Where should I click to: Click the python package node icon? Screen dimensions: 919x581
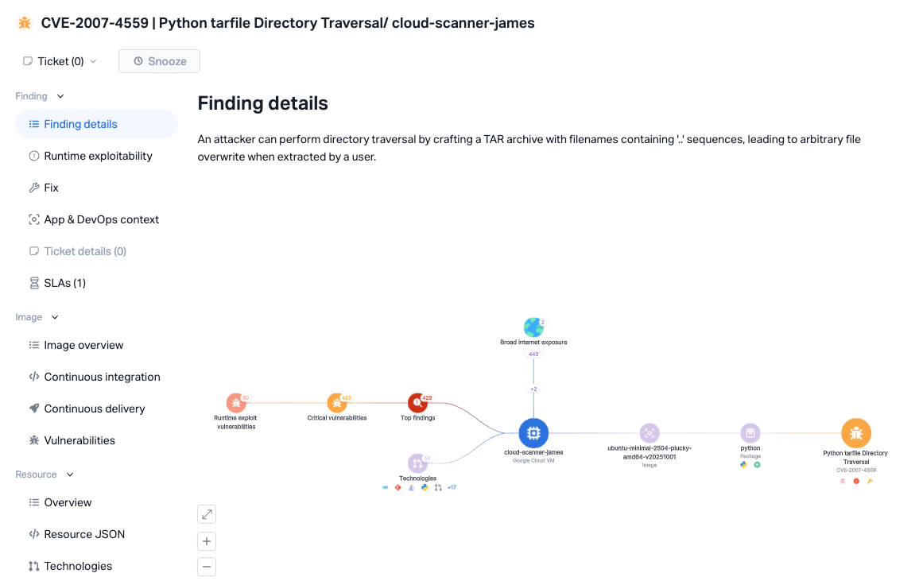(x=750, y=433)
